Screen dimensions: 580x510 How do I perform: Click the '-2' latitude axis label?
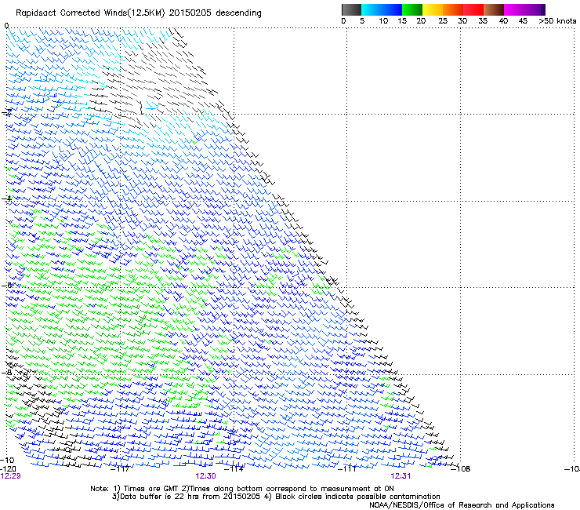pos(6,112)
